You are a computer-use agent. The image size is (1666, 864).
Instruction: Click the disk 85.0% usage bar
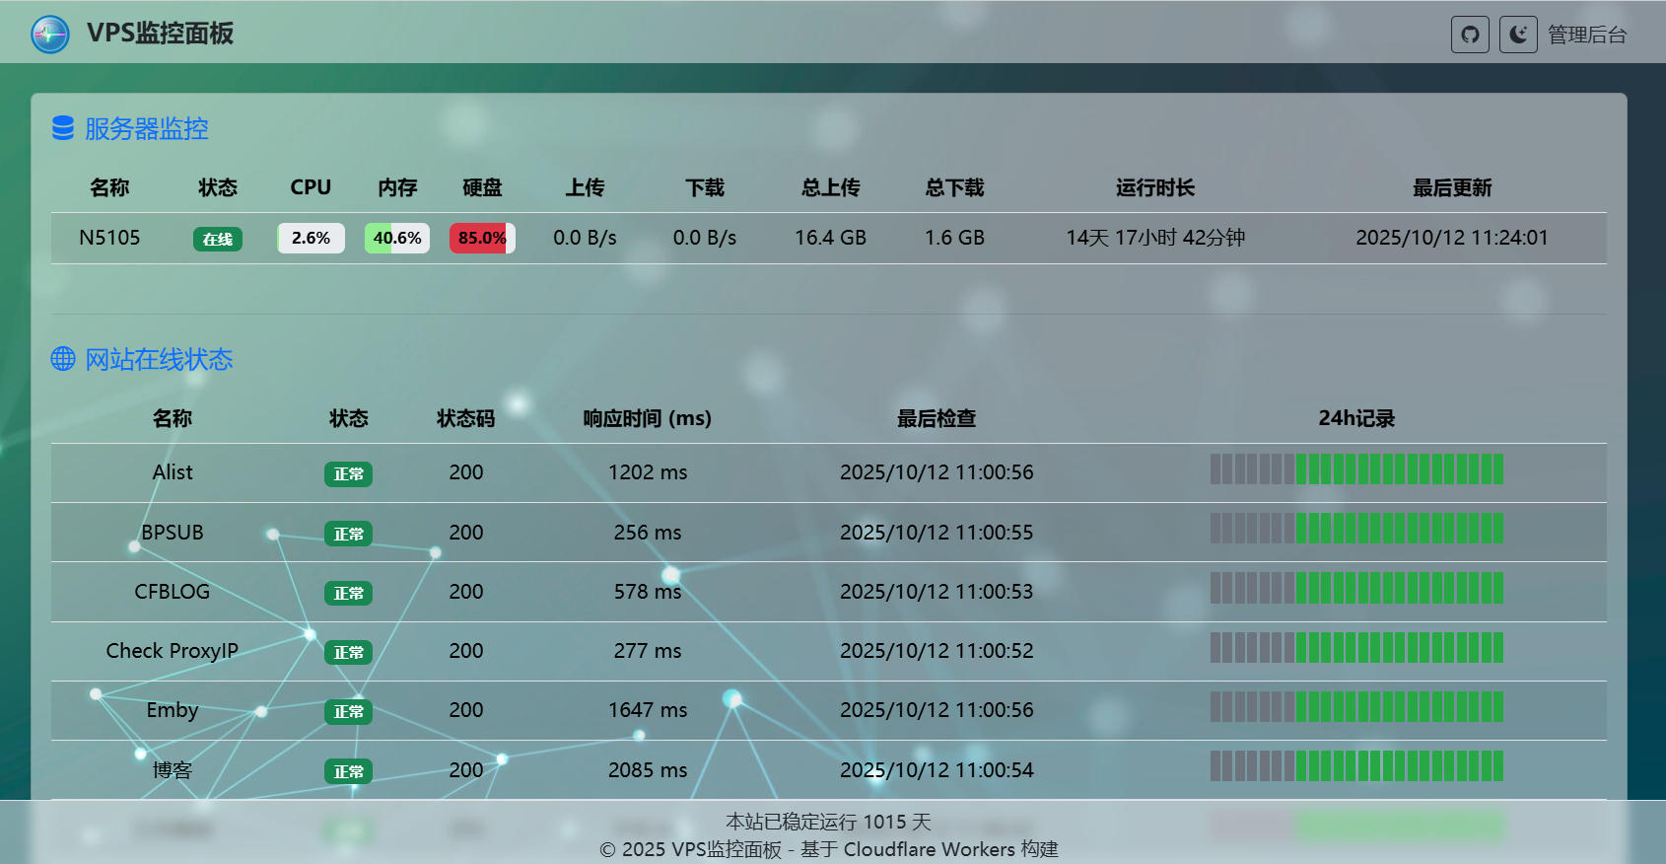click(482, 238)
